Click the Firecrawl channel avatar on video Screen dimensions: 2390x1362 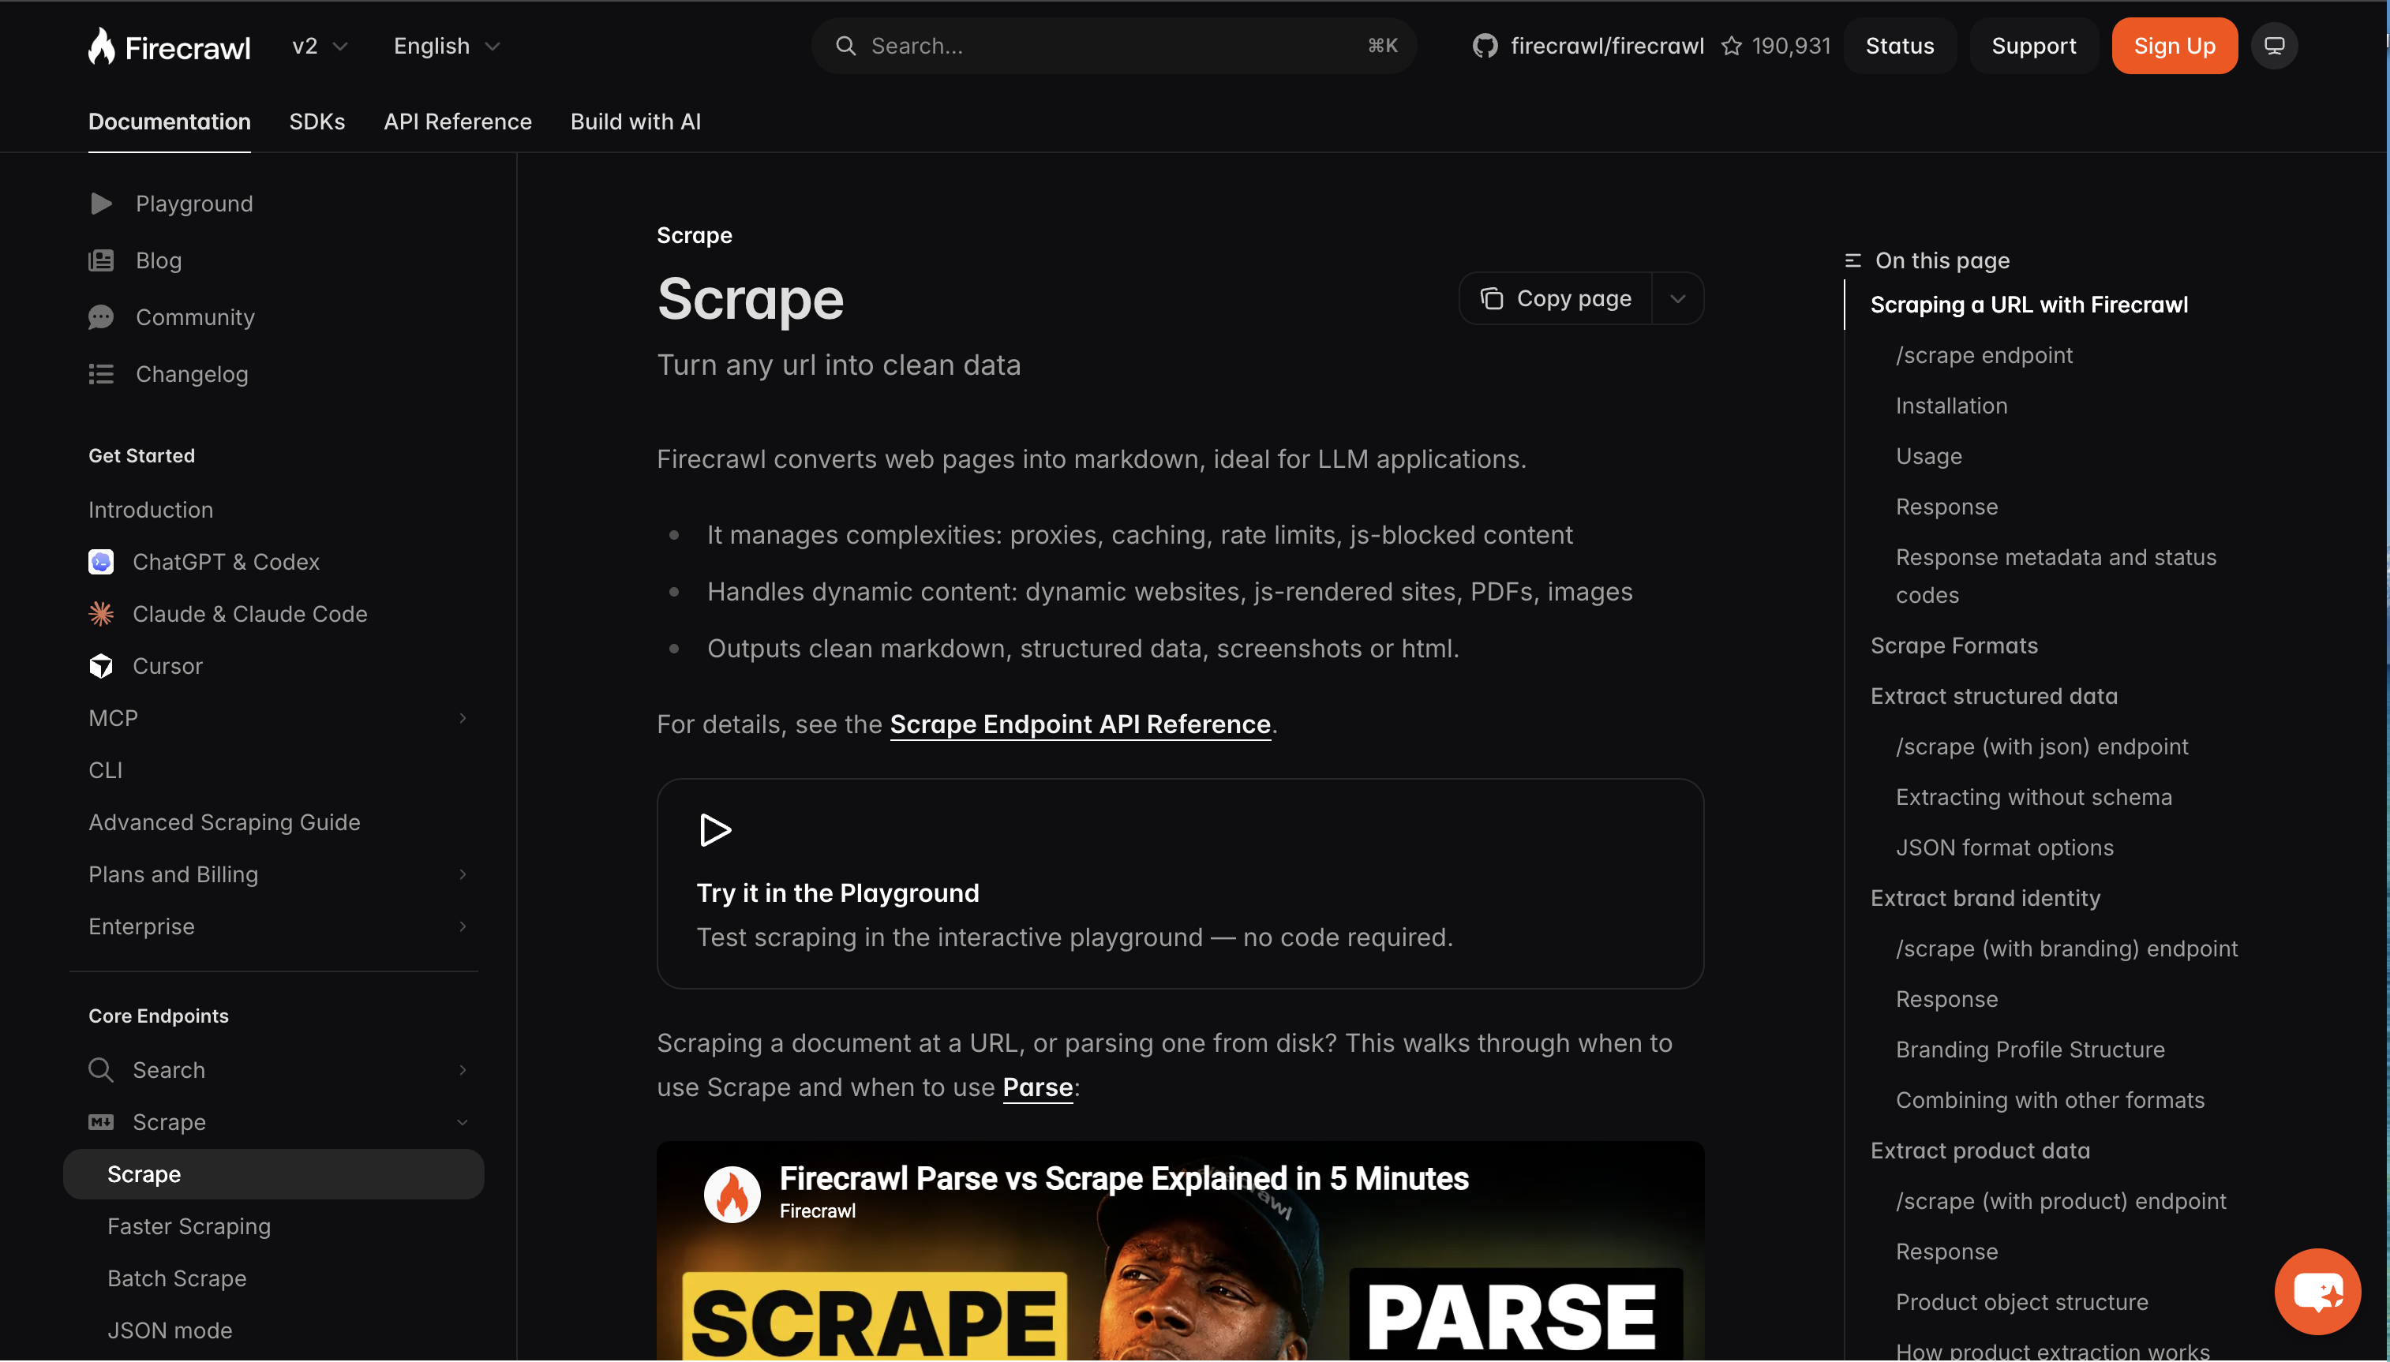(732, 1194)
